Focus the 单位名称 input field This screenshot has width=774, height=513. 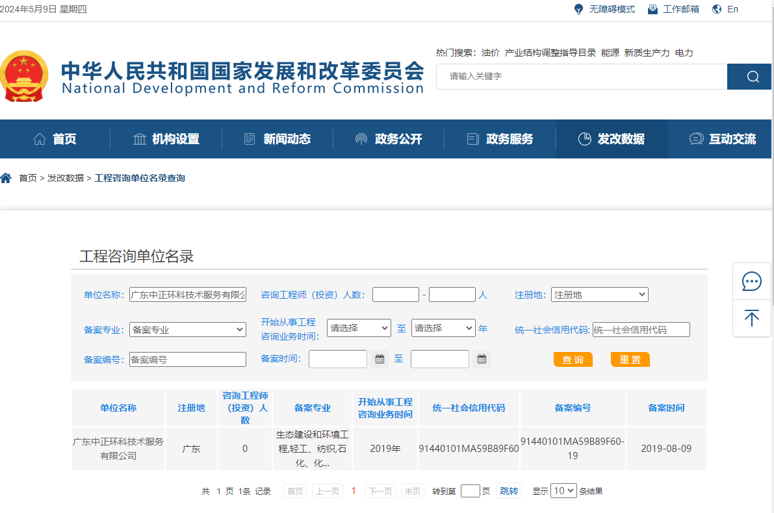coord(188,295)
